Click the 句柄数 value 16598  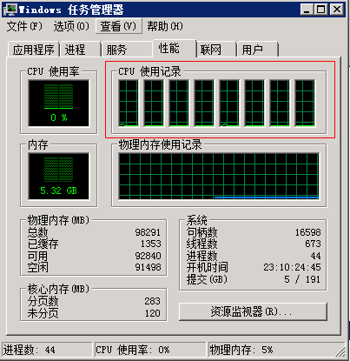(x=308, y=232)
